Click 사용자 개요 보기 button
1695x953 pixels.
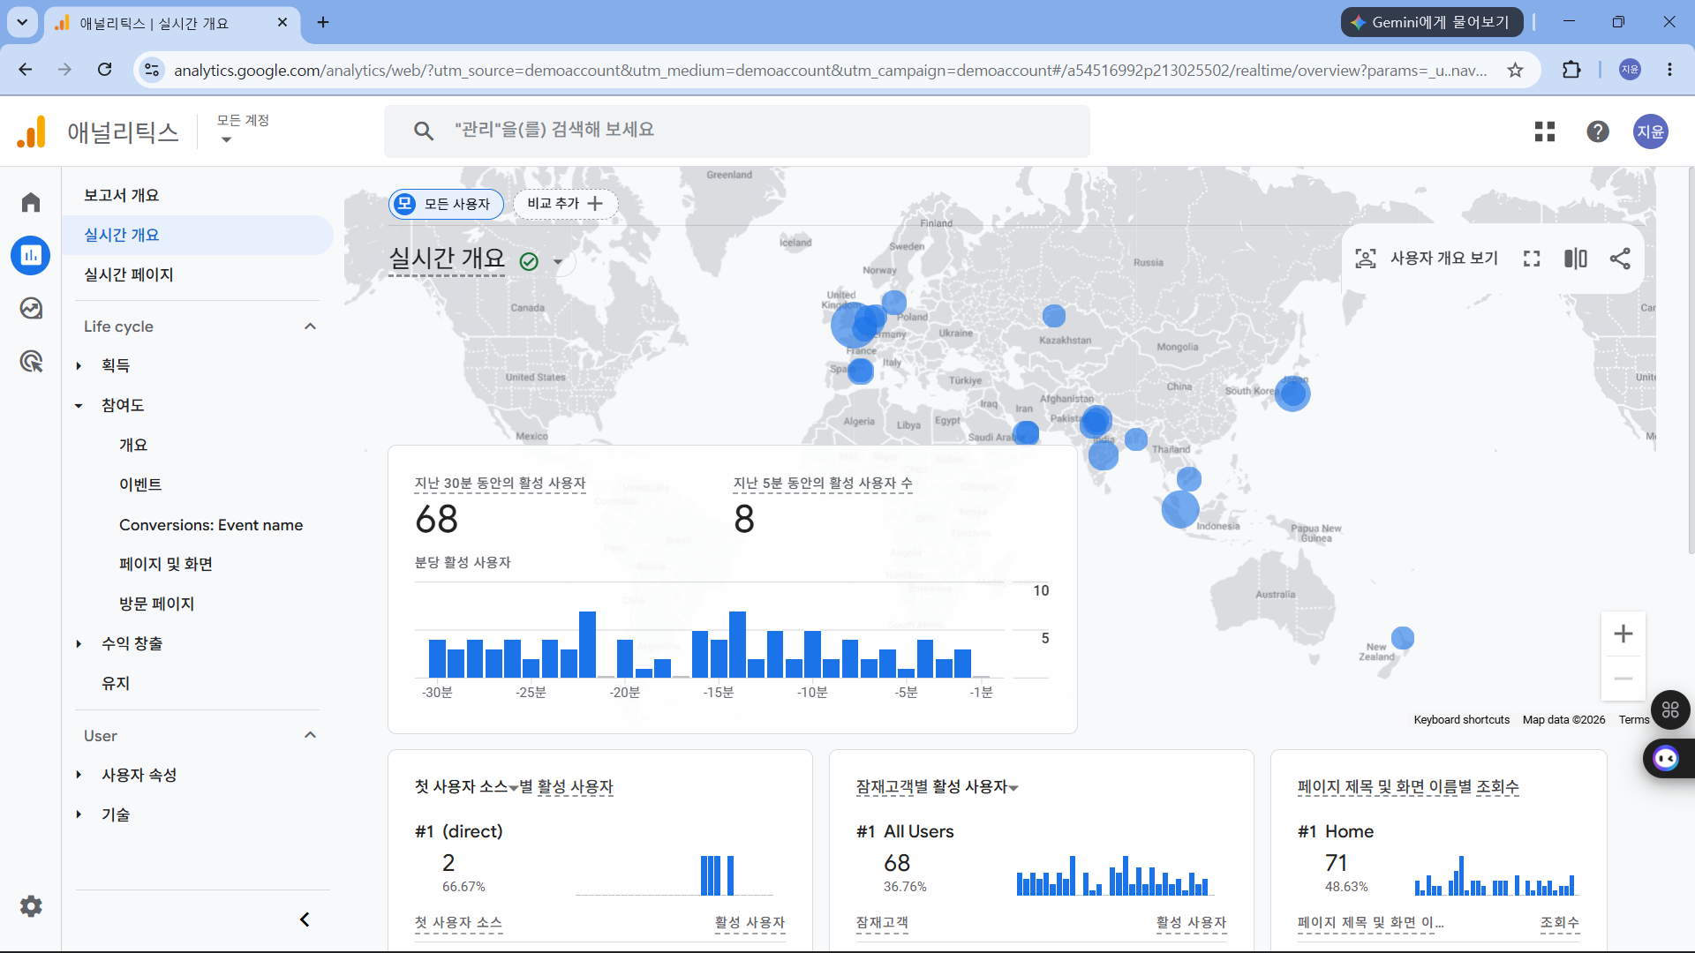click(x=1444, y=259)
